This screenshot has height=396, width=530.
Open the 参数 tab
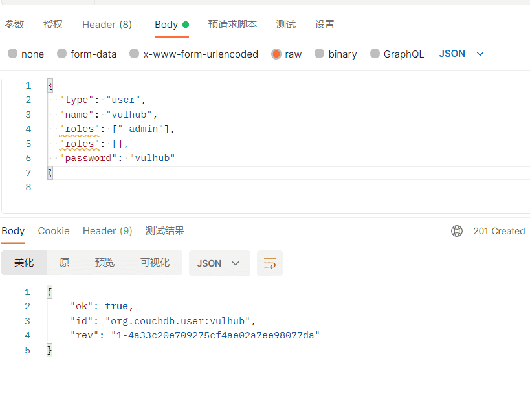click(14, 25)
